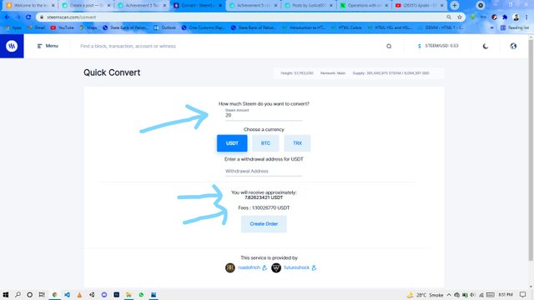Open File Explorer from the taskbar

point(128,294)
